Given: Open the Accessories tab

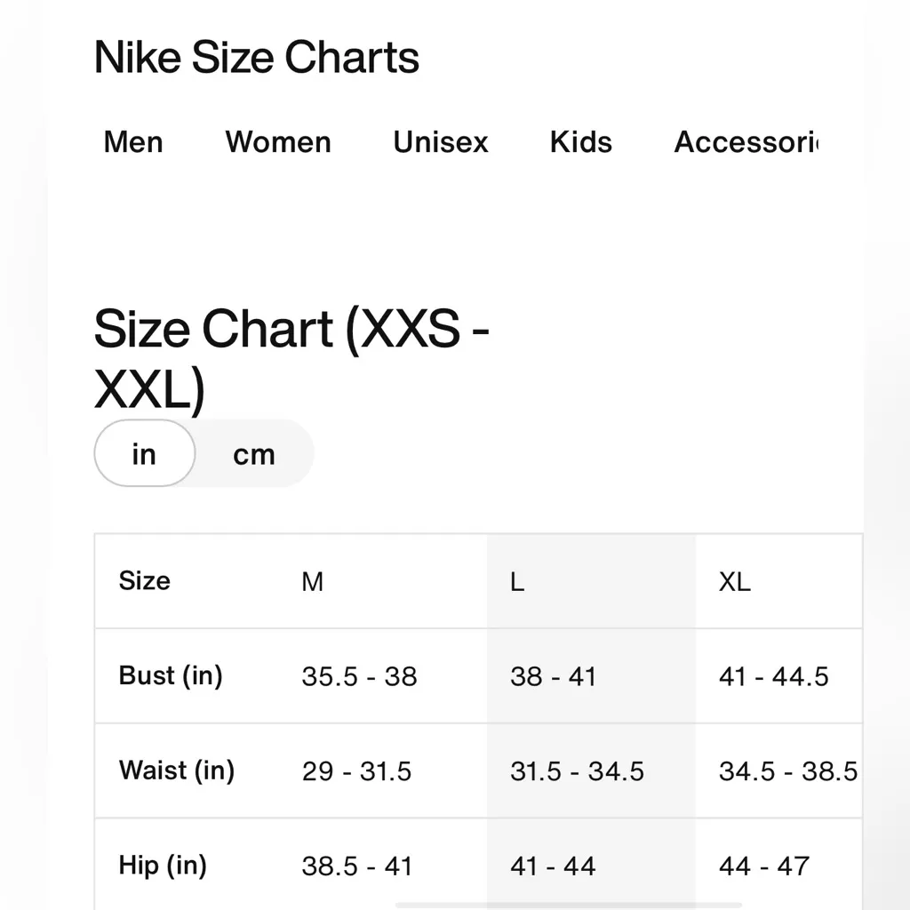Looking at the screenshot, I should click(x=746, y=142).
